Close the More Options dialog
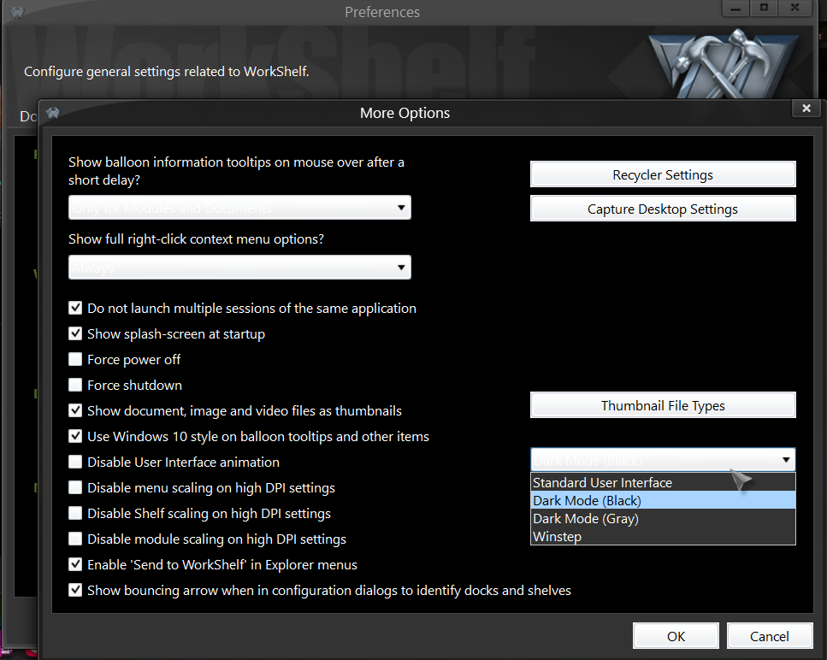Image resolution: width=827 pixels, height=660 pixels. click(x=805, y=109)
